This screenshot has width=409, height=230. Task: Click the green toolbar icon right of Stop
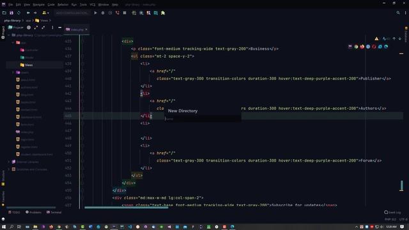tap(134, 13)
